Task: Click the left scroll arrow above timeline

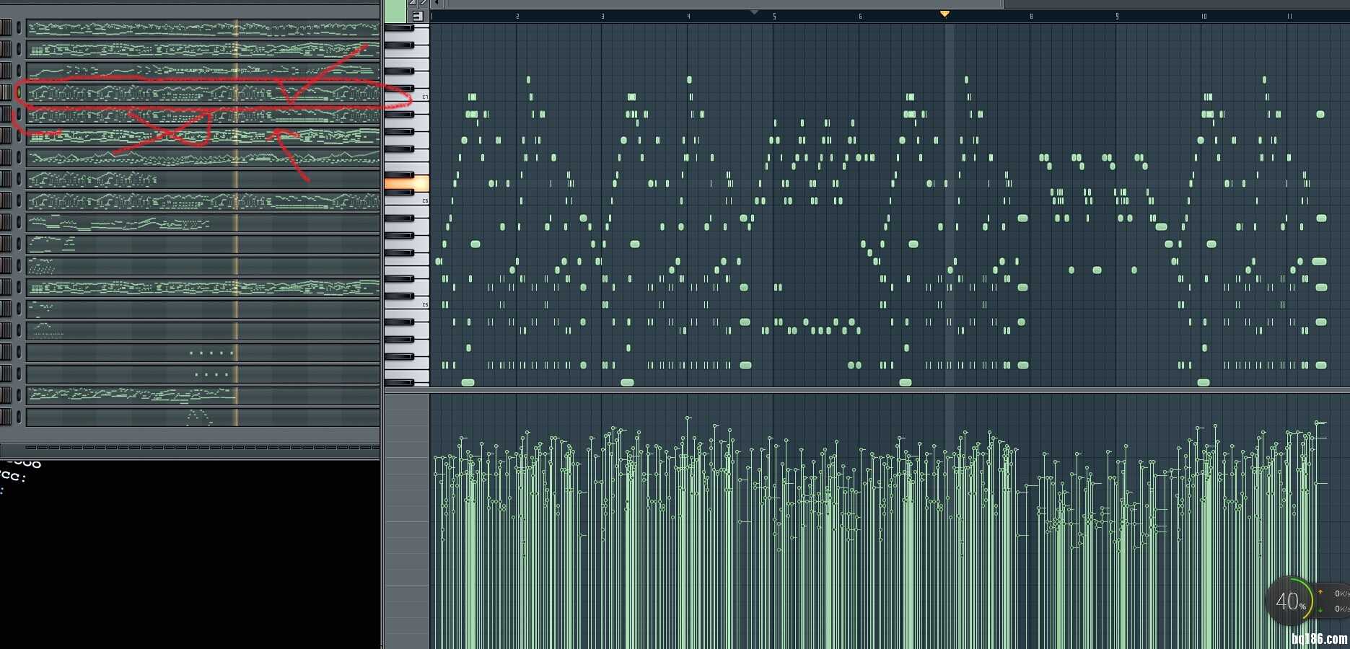Action: tap(437, 4)
